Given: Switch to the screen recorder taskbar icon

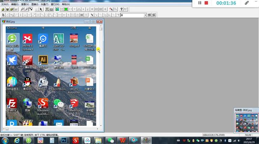Looking at the screenshot, I should pos(134,140).
